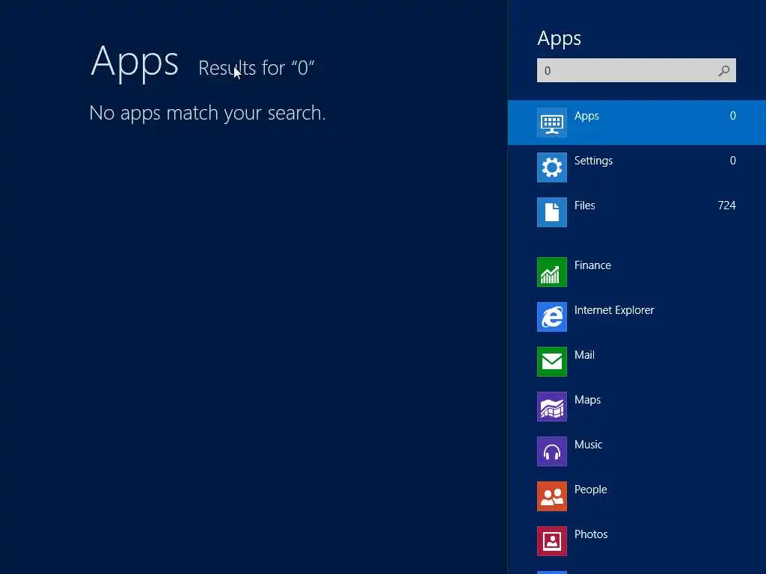Image resolution: width=766 pixels, height=574 pixels.
Task: Click the Music app label
Action: (588, 445)
